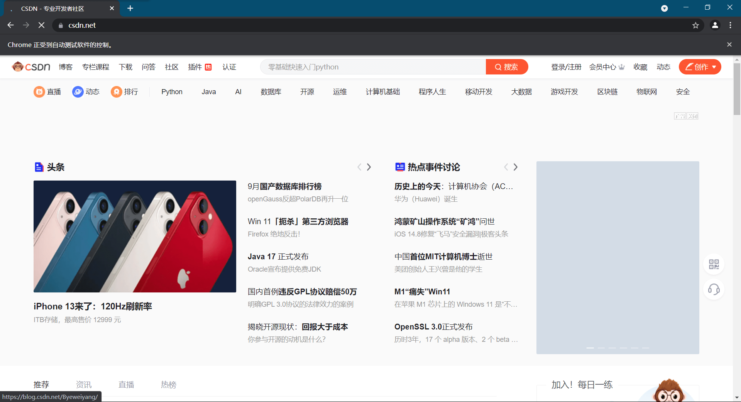Show previous 头条 headlines with left arrow
This screenshot has width=741, height=402.
[359, 167]
